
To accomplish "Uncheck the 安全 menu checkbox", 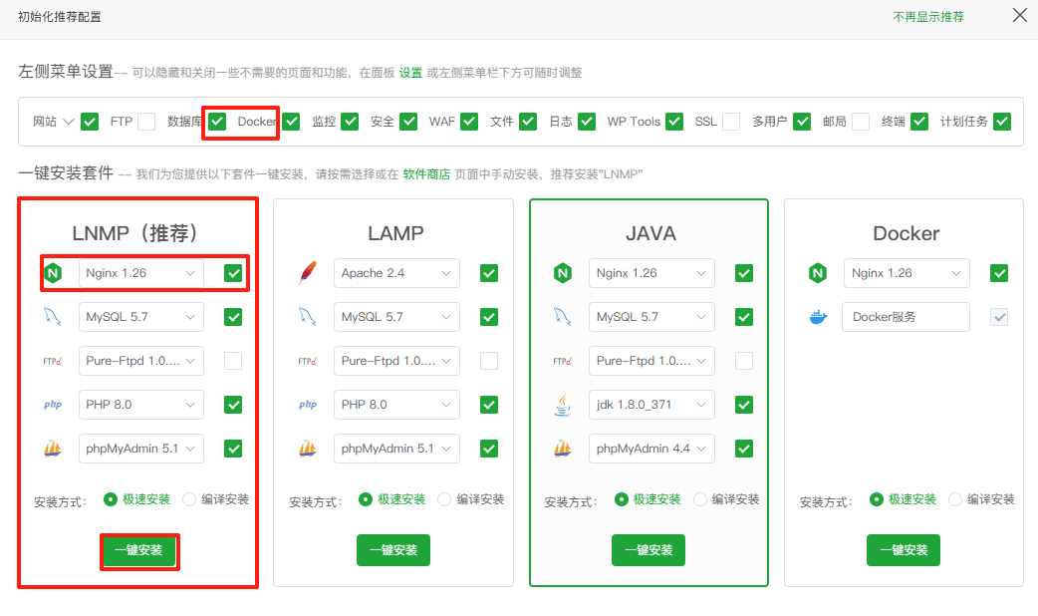I will click(x=408, y=122).
